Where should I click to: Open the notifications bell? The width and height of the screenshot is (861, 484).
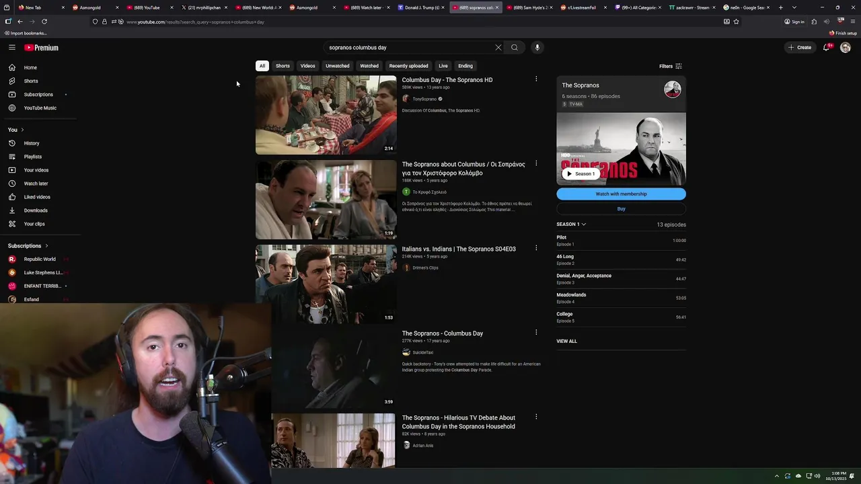click(827, 48)
